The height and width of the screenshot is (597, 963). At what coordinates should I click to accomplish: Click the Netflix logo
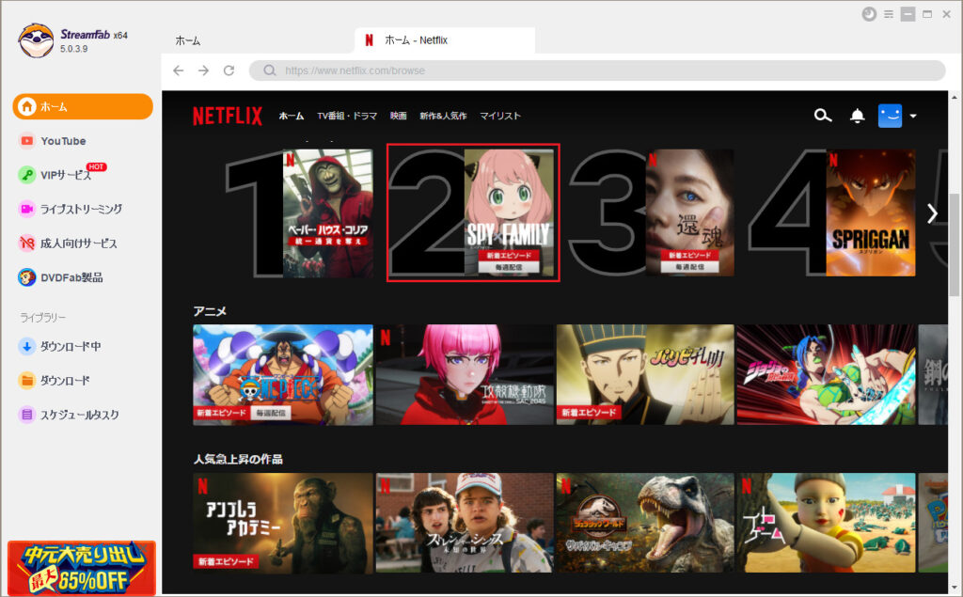(x=228, y=116)
